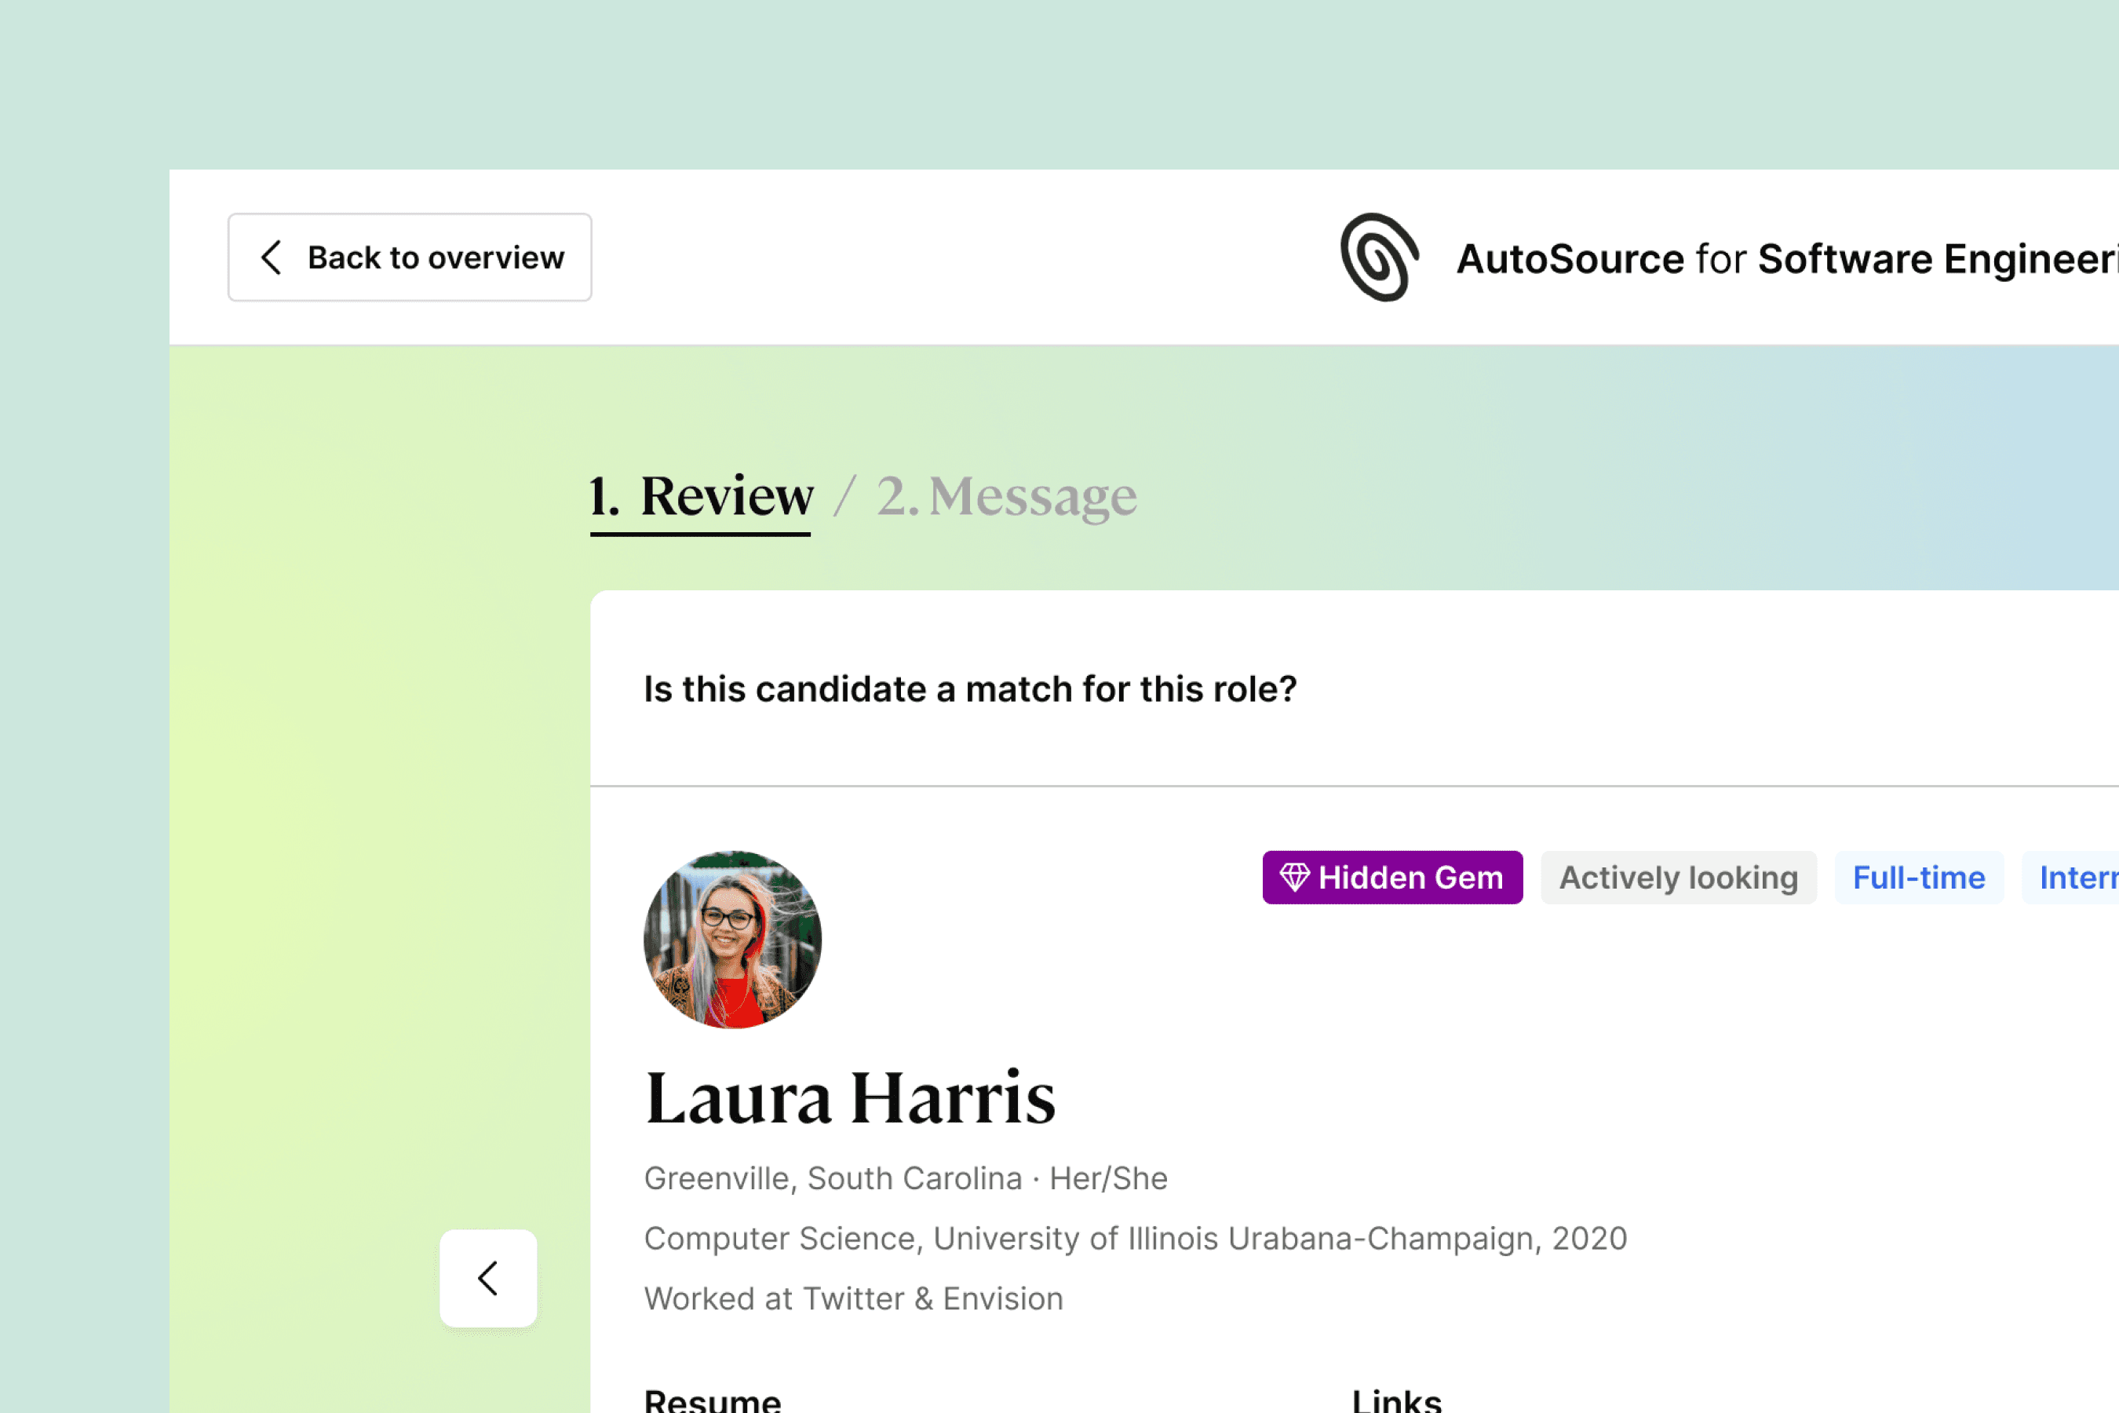Click the candidate match question heading
This screenshot has height=1413, width=2119.
tap(969, 689)
